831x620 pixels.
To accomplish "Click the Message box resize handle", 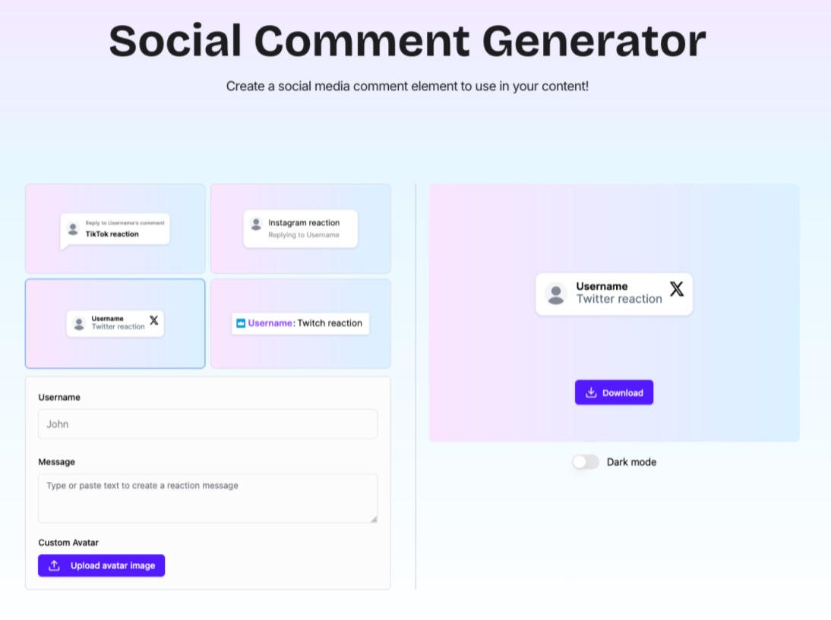I will click(373, 518).
